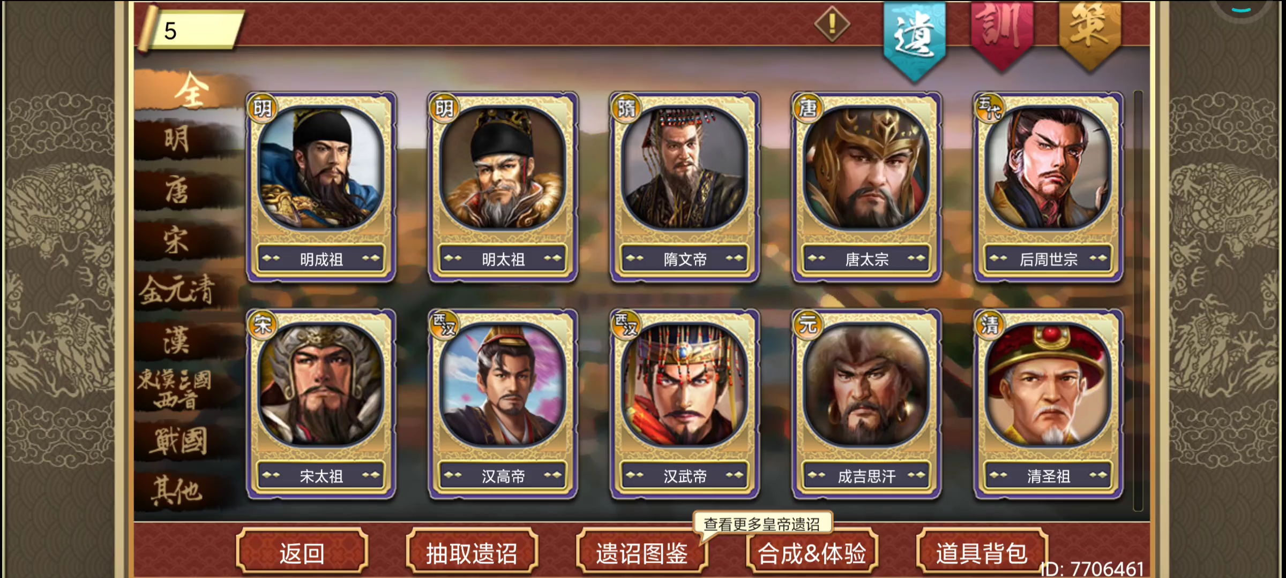
Task: Click the 返回 button
Action: coord(302,552)
